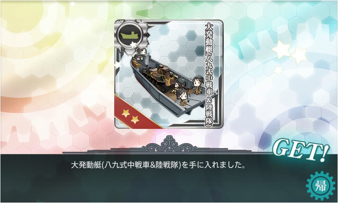338x203 pixels.
Task: Click the kneeling fairy with machine gun
Action: click(x=180, y=85)
